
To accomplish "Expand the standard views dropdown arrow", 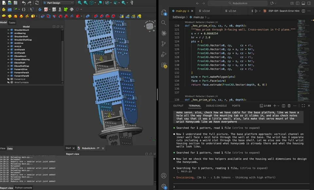I will click(95, 3).
